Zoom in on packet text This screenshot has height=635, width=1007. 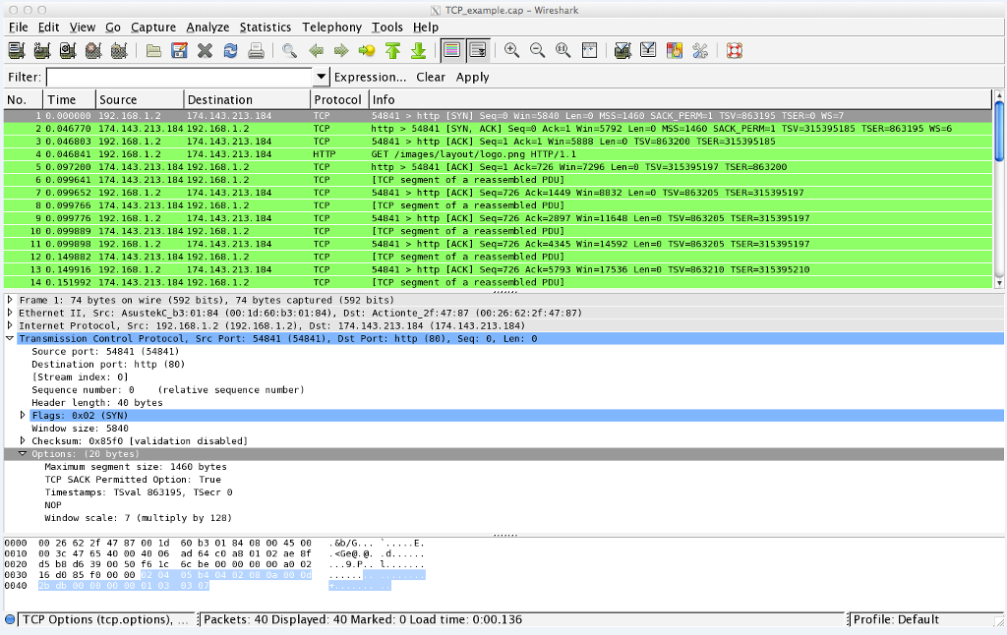[511, 51]
